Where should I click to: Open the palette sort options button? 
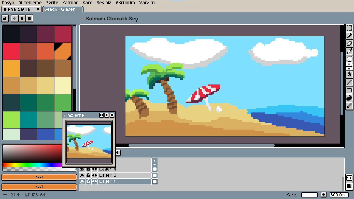click(x=15, y=18)
